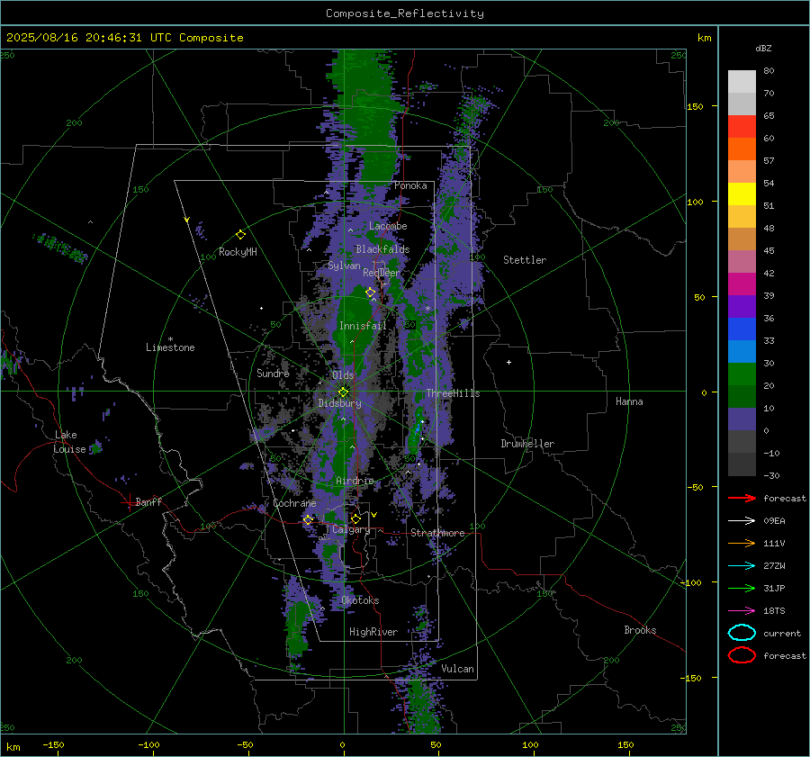The width and height of the screenshot is (810, 757).
Task: Click the Drumheller label
Action: (x=527, y=444)
